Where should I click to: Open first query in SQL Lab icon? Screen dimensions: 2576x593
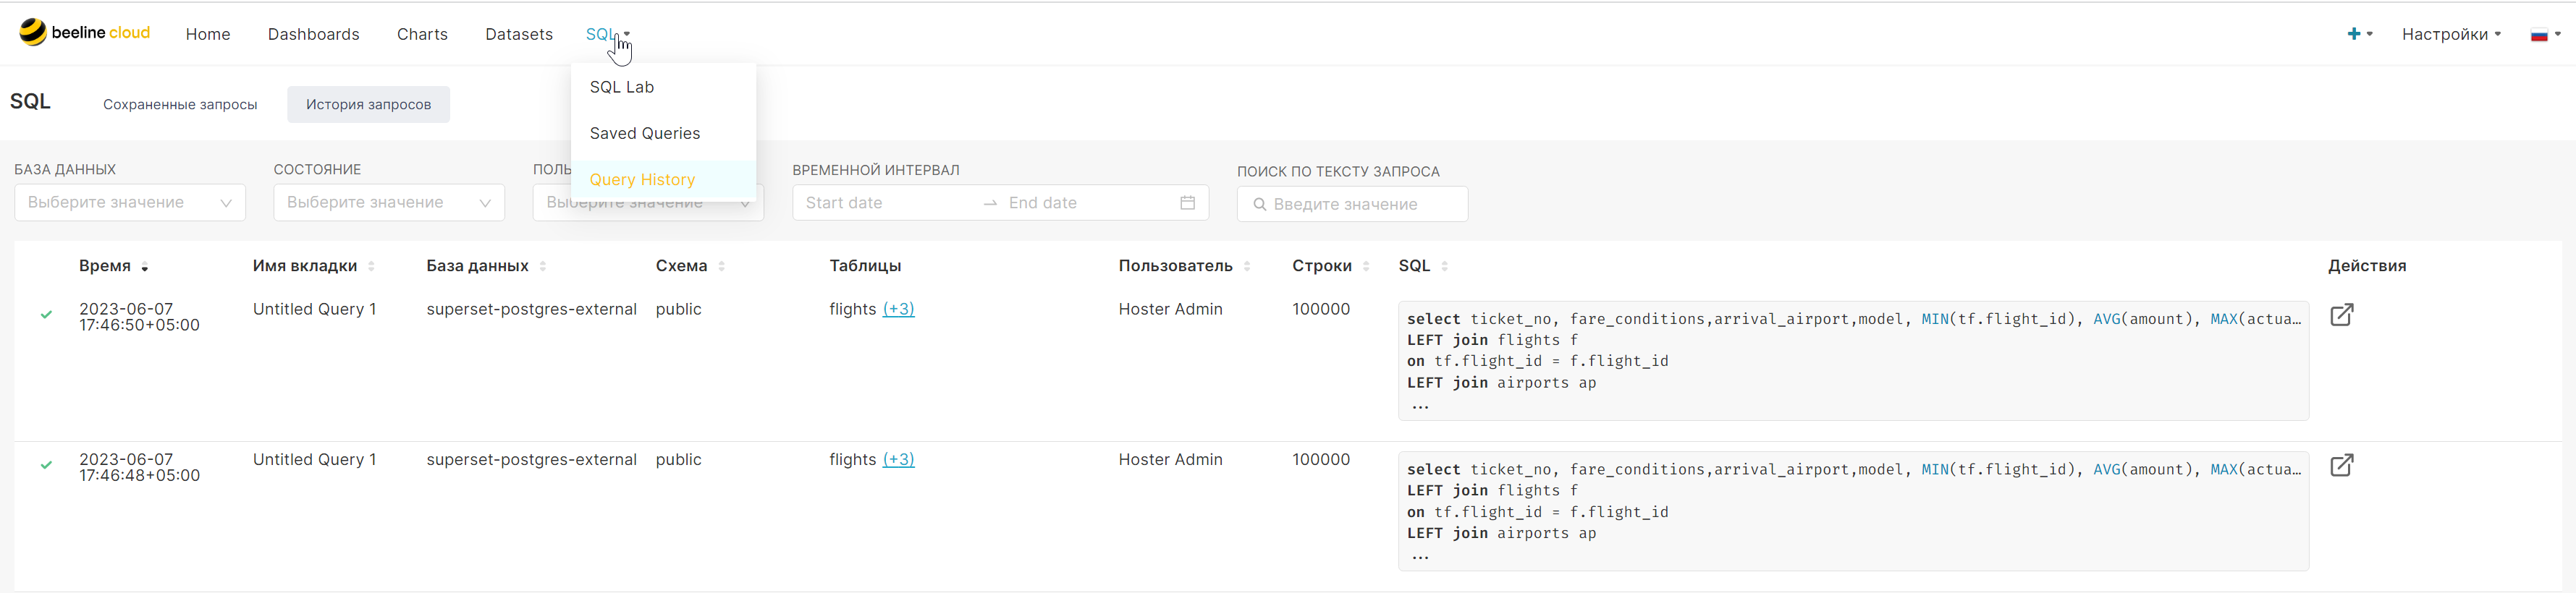coord(2342,315)
